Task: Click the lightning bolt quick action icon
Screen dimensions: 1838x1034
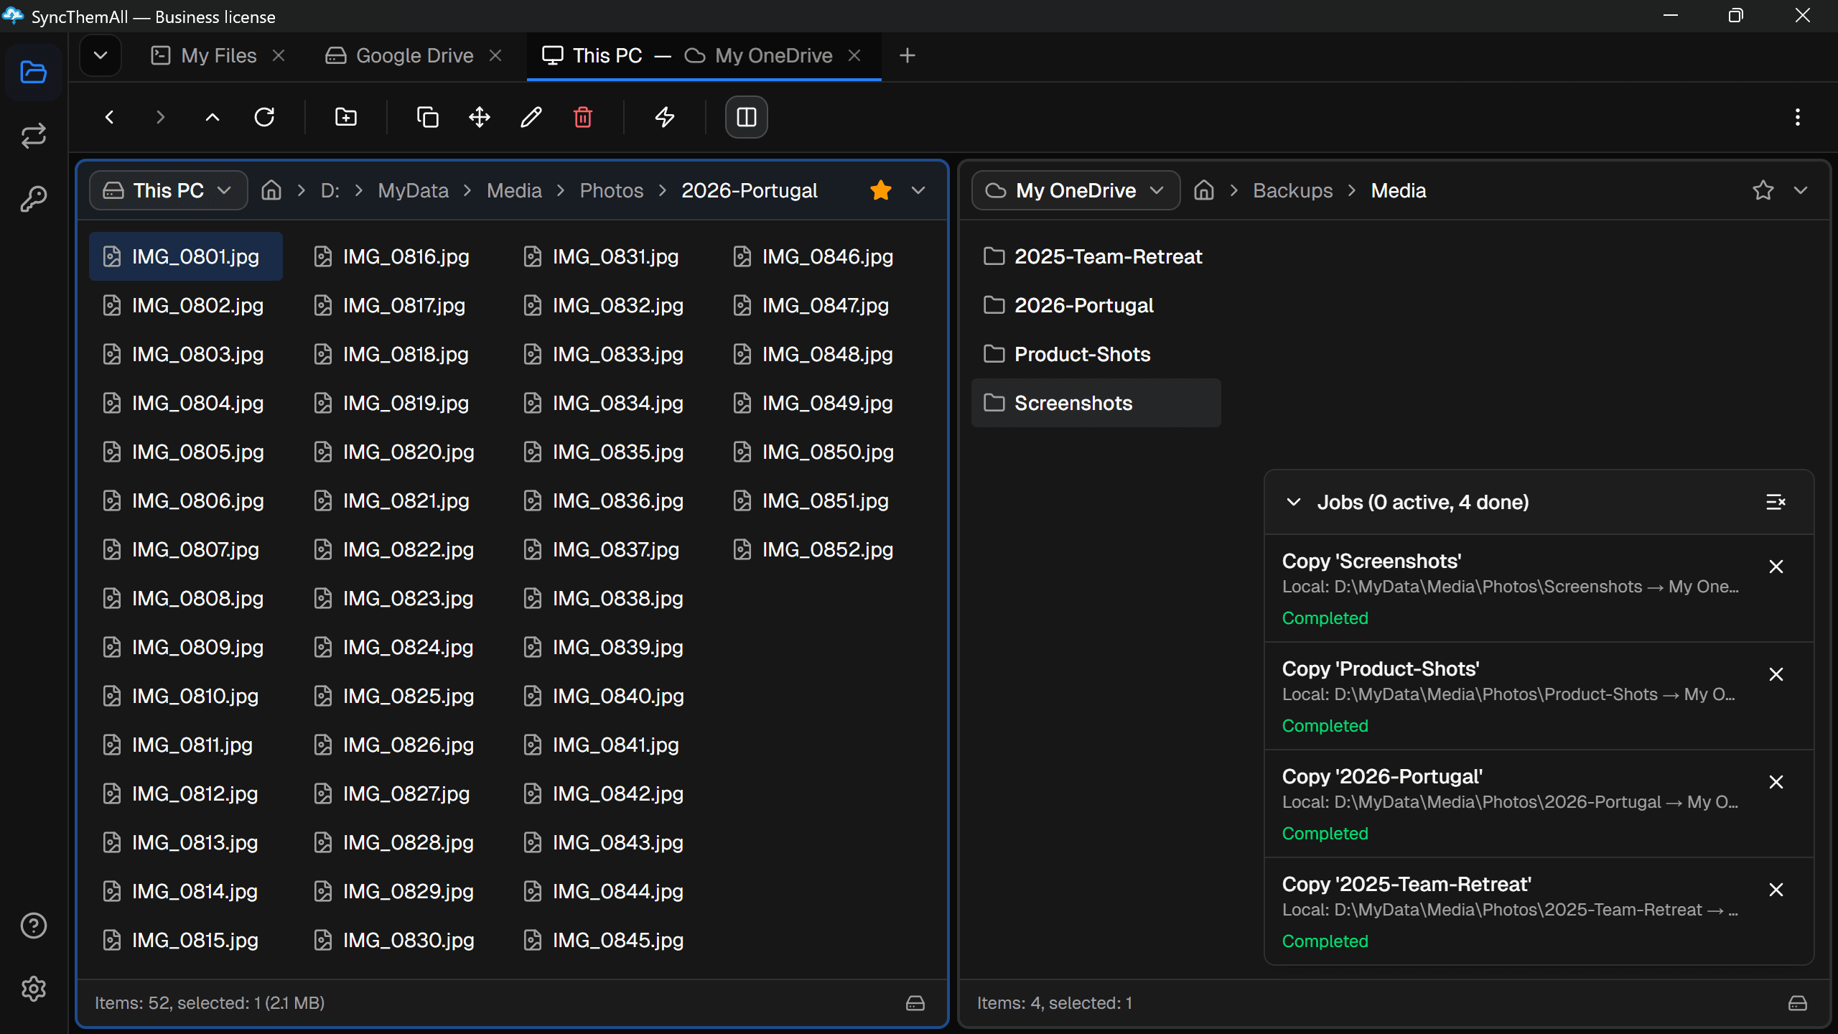Action: (x=665, y=117)
